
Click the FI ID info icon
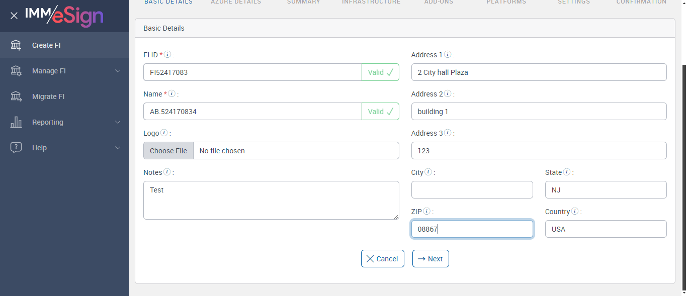167,55
